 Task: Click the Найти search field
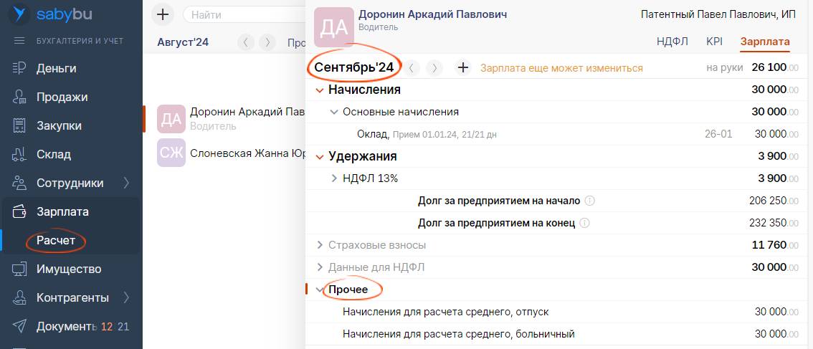click(x=244, y=14)
